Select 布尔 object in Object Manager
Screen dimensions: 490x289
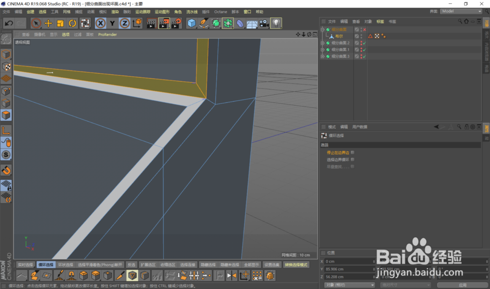point(339,37)
